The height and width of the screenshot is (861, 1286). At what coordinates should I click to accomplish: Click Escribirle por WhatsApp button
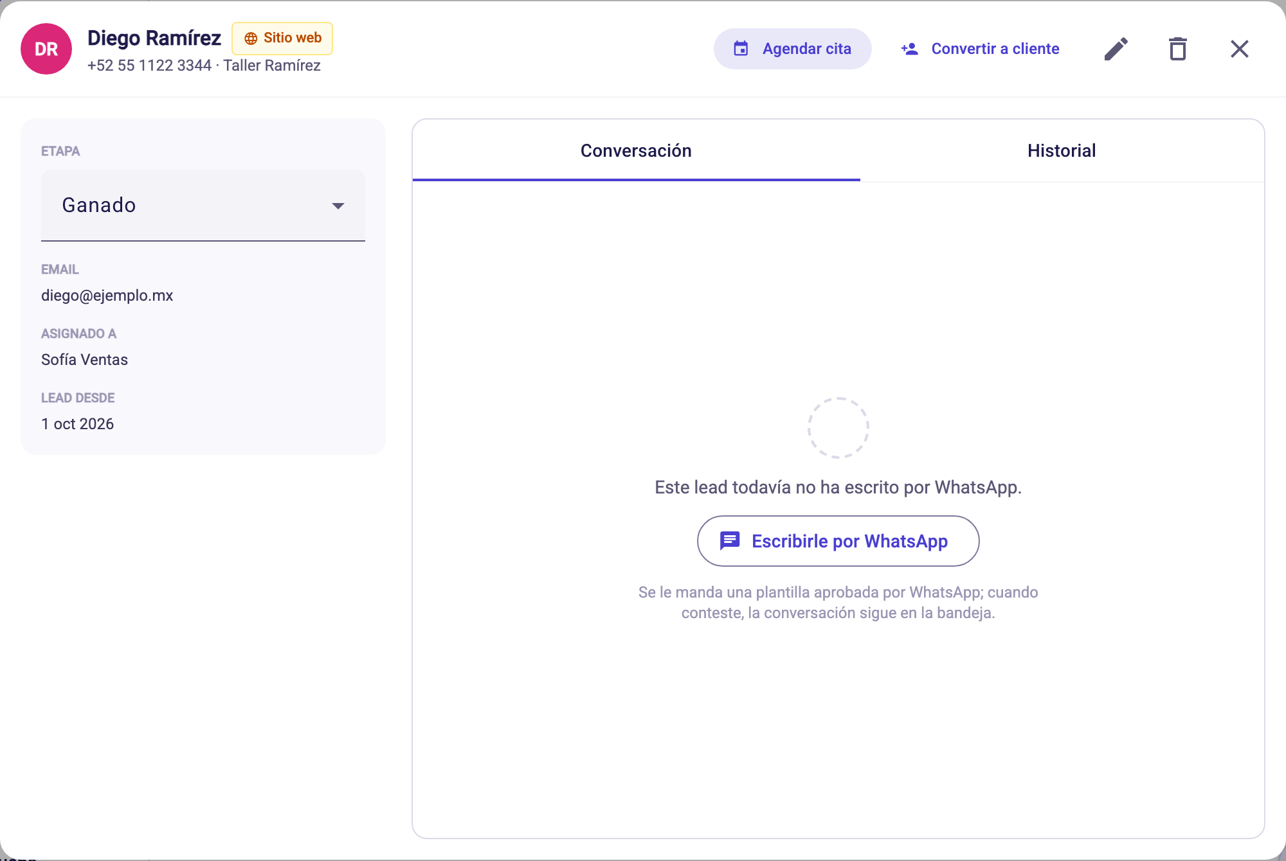click(838, 541)
